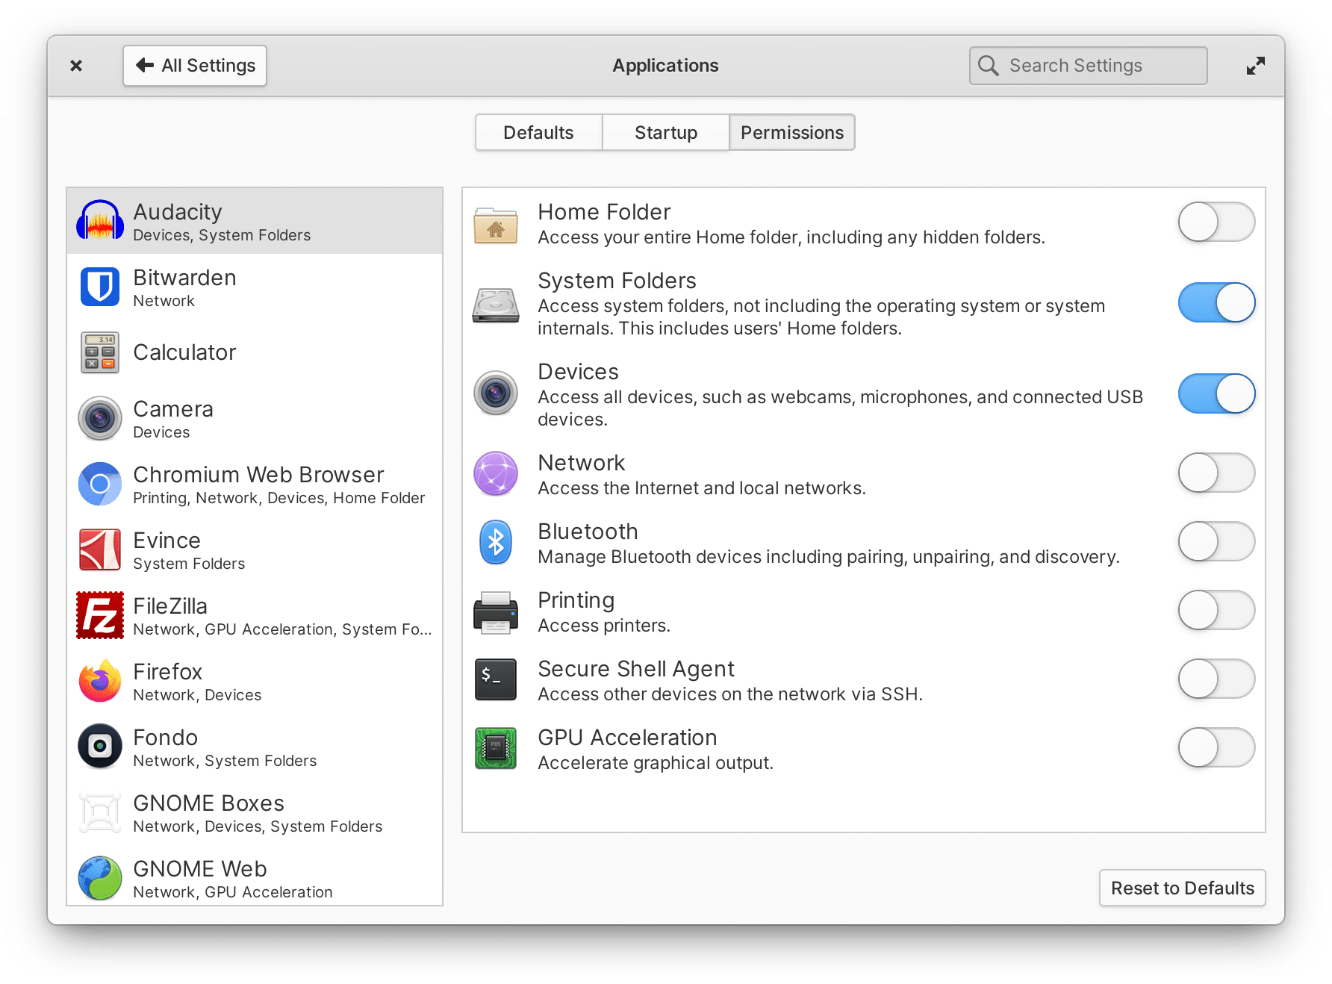Select the GNOME Boxes icon
The width and height of the screenshot is (1332, 984).
(x=99, y=812)
